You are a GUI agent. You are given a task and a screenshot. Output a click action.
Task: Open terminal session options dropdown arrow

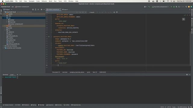pyautogui.click(x=20, y=75)
